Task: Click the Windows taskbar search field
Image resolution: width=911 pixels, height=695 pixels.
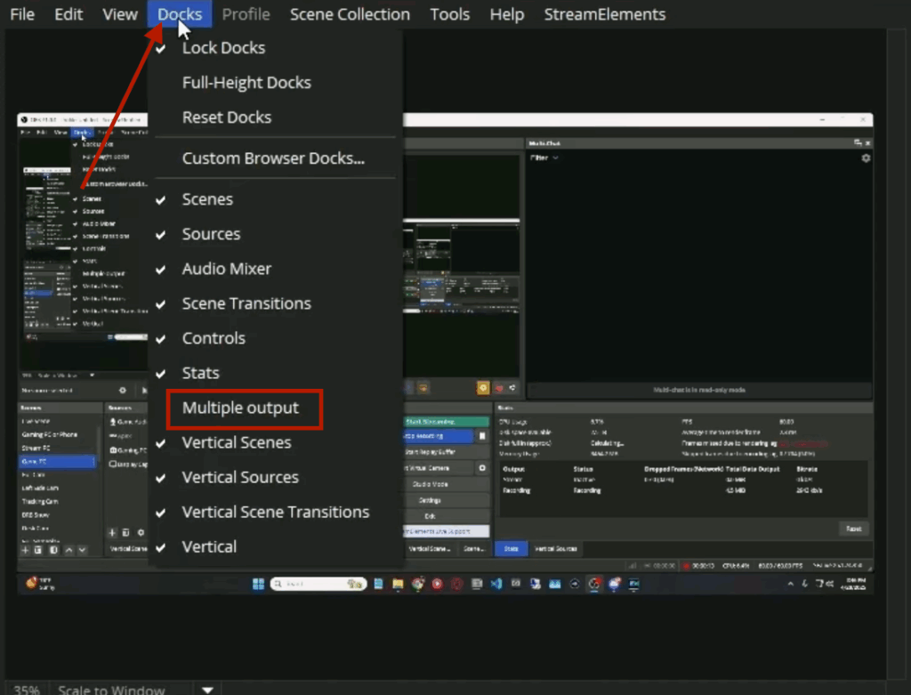Action: [x=311, y=585]
